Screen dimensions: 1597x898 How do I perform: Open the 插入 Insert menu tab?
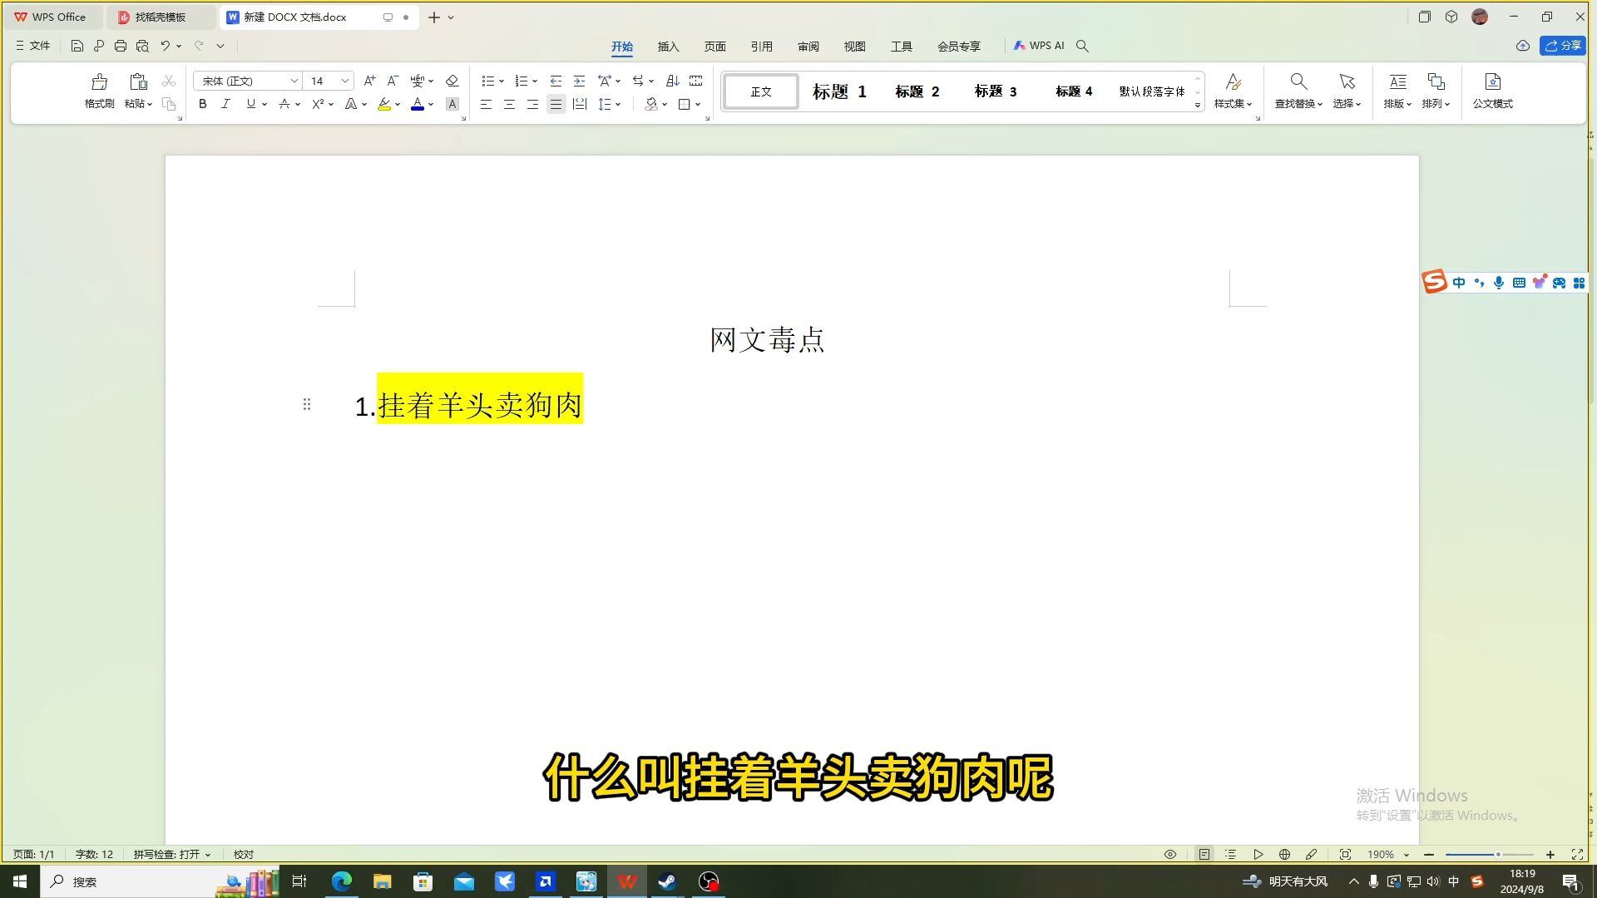click(668, 46)
